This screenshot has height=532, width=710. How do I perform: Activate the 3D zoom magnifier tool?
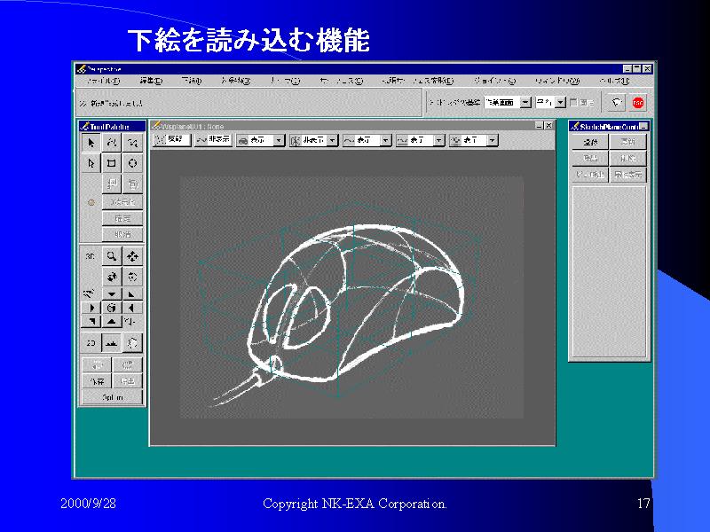pyautogui.click(x=111, y=256)
